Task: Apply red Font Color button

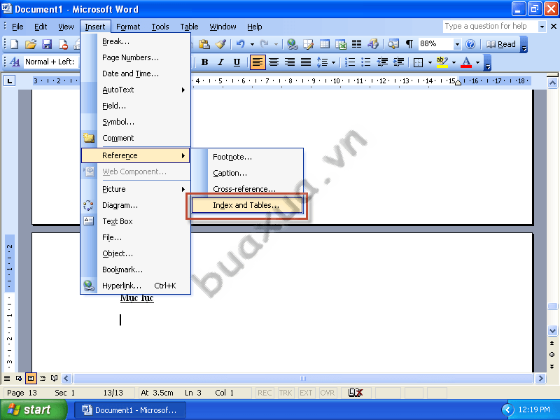Action: point(466,62)
